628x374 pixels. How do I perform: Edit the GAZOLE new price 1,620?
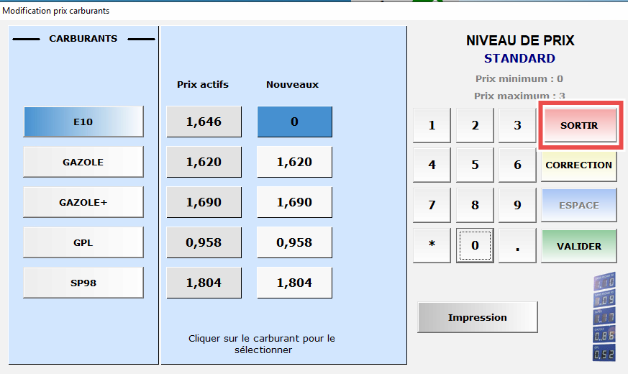point(294,162)
